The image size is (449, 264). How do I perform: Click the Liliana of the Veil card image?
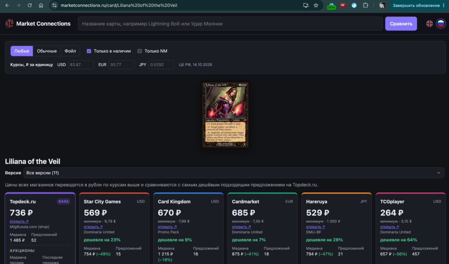point(225,115)
